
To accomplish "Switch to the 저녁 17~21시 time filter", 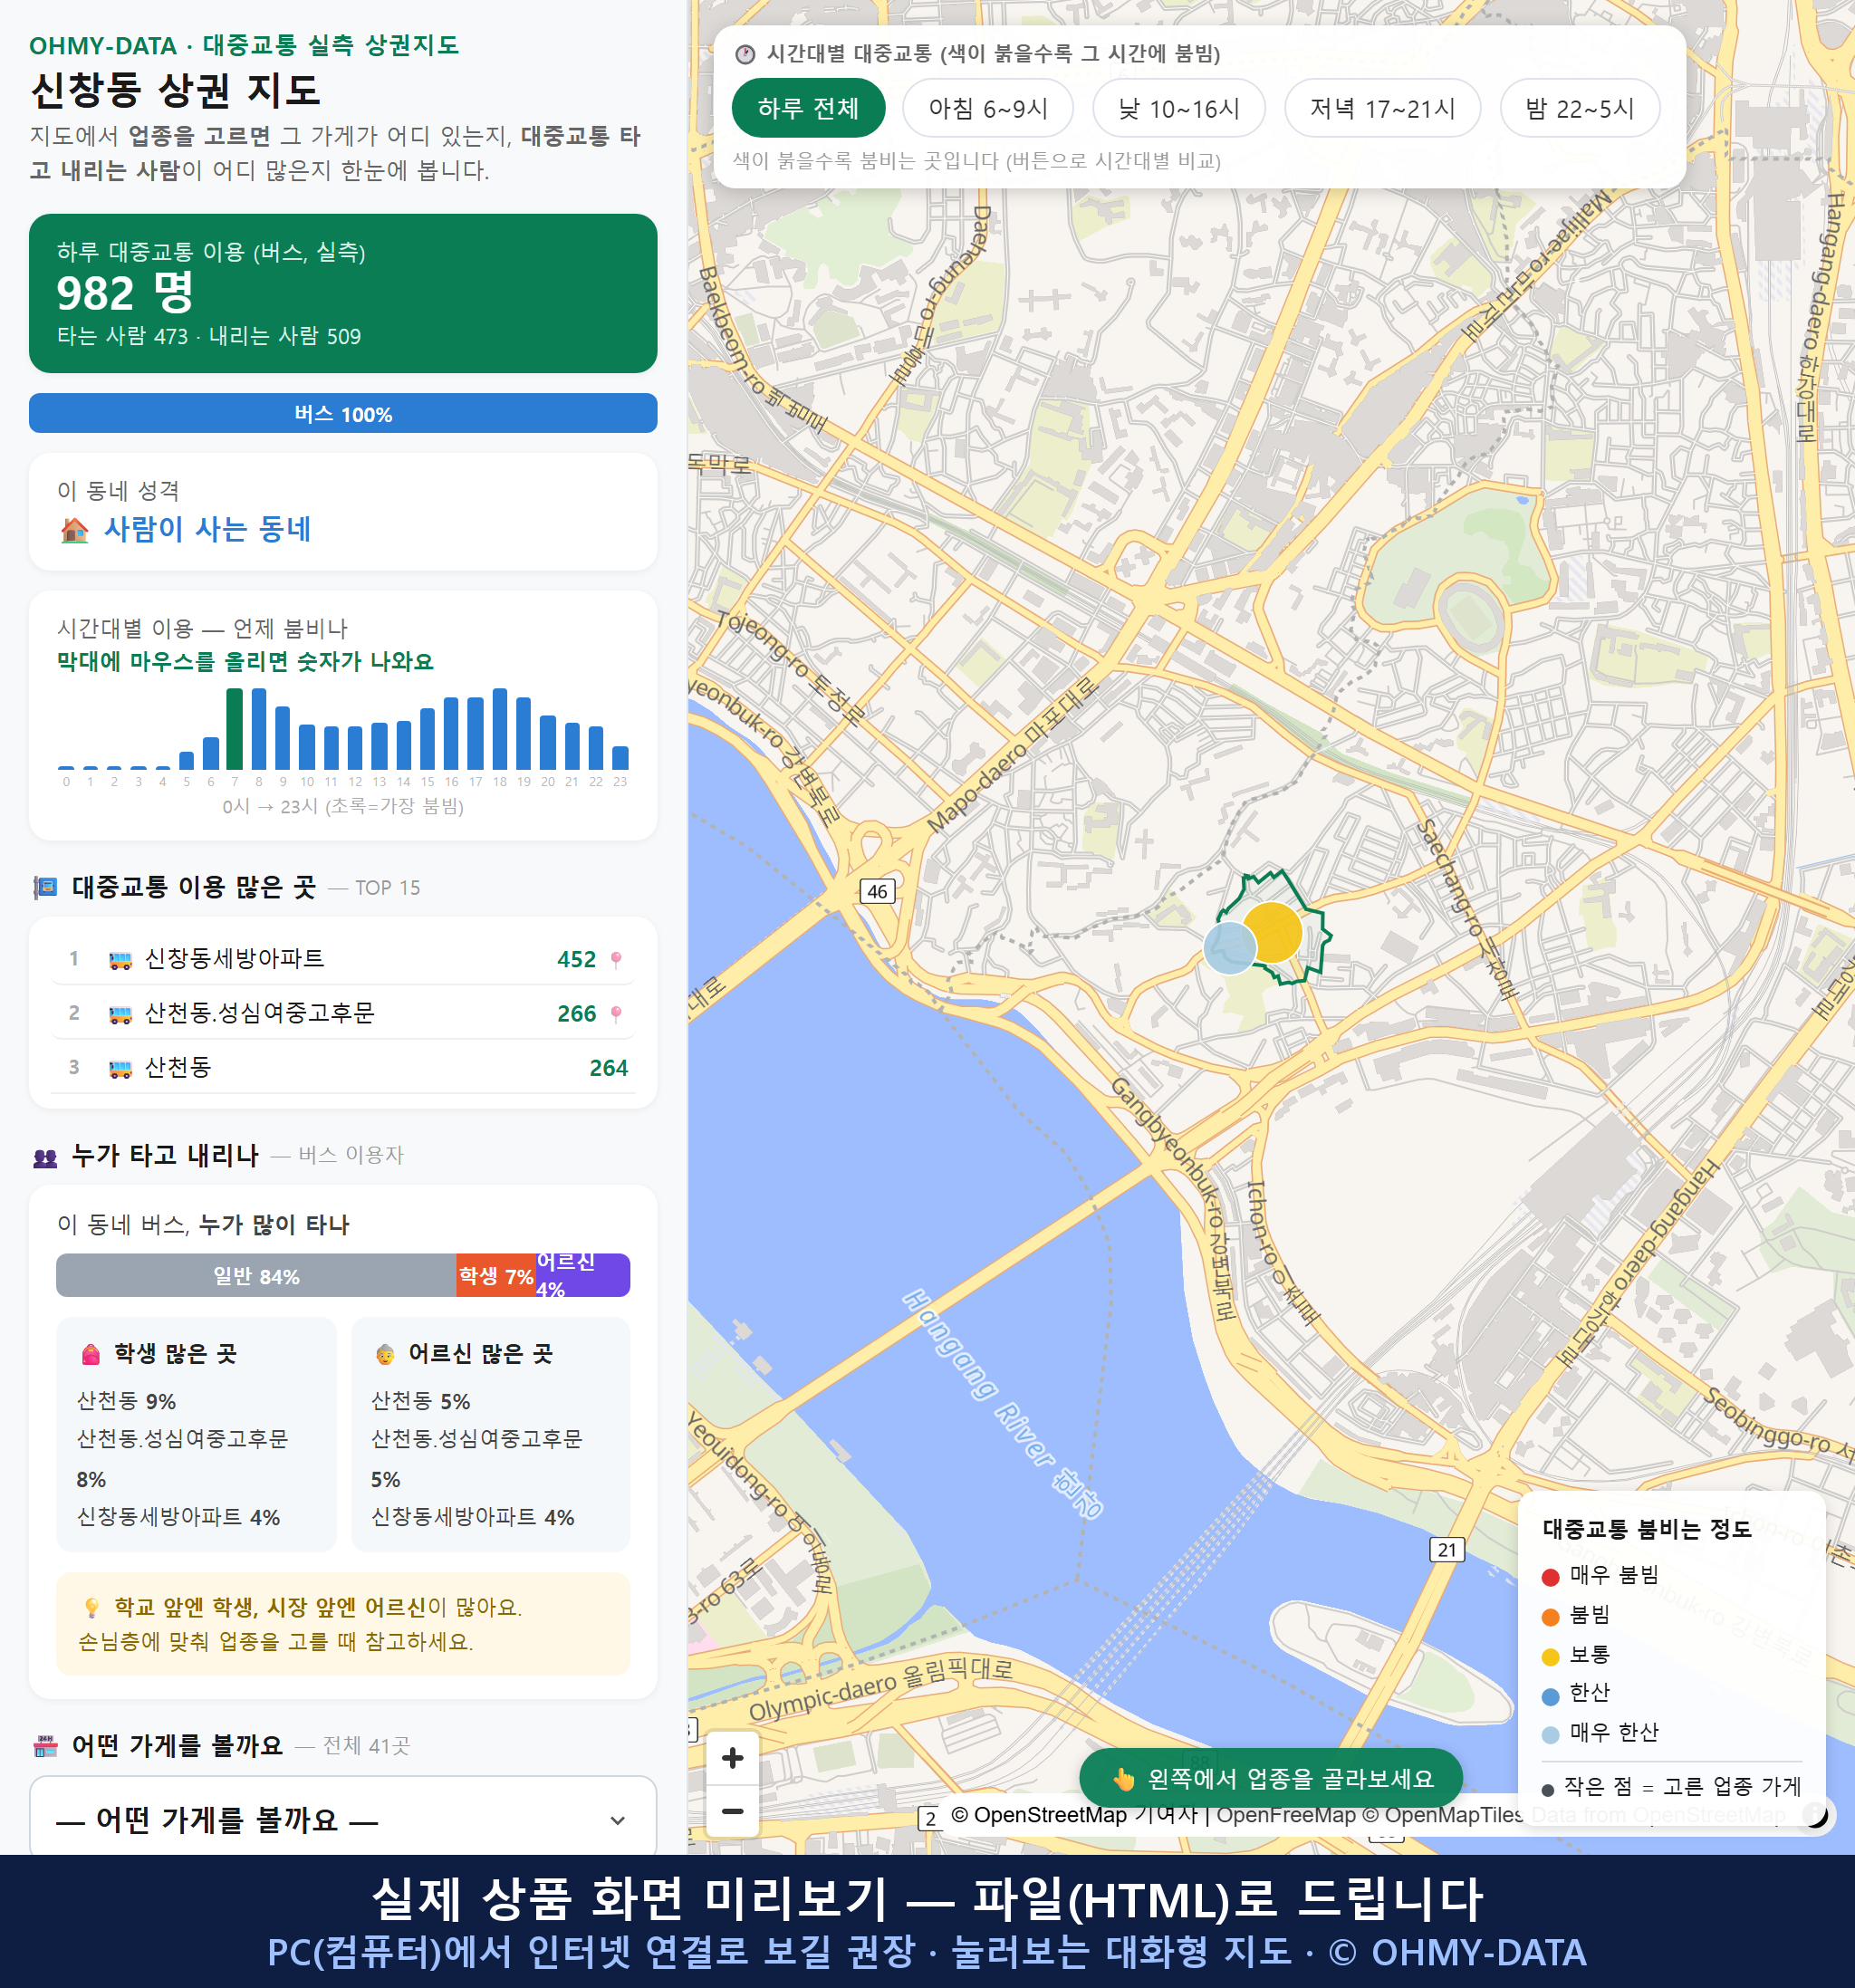I will point(1382,108).
